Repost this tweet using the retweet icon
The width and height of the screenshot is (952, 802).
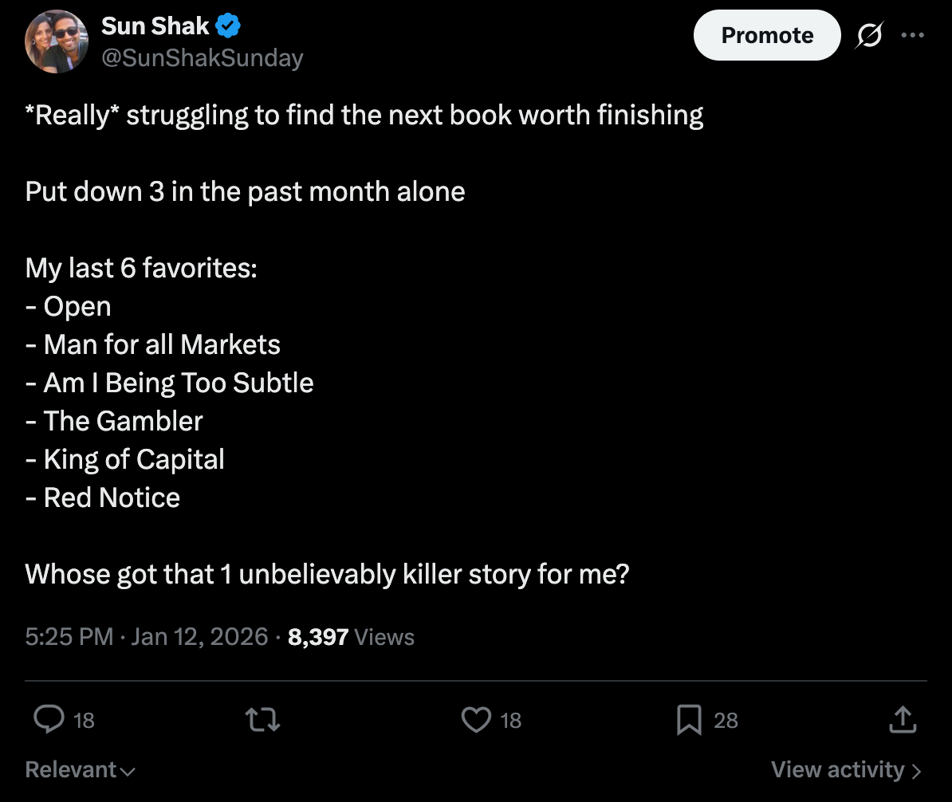[x=264, y=721]
